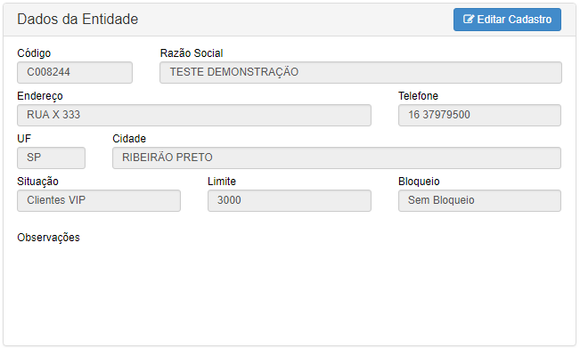The image size is (580, 348).
Task: Click the empty area below Observações
Action: 290,292
